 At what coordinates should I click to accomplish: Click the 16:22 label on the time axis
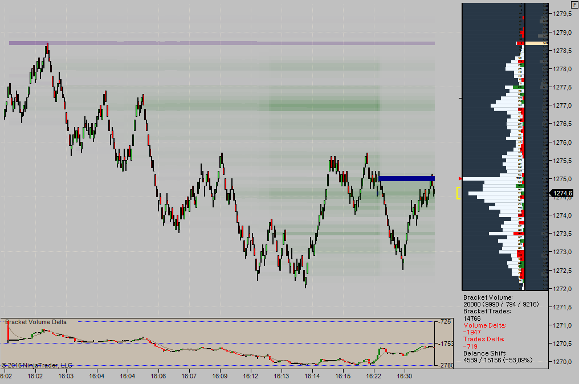(x=374, y=377)
